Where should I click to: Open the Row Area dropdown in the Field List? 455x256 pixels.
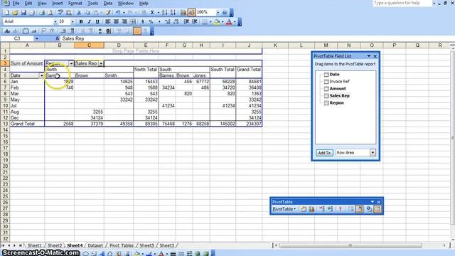[x=373, y=153]
